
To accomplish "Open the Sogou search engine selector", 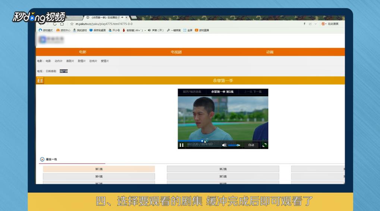I will pyautogui.click(x=324, y=24).
